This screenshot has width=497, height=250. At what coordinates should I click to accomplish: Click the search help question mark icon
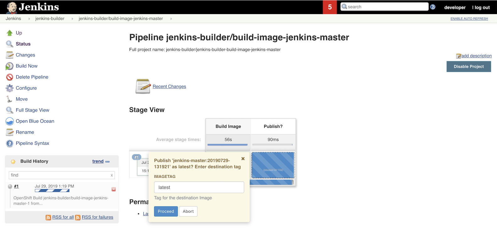pos(433,7)
